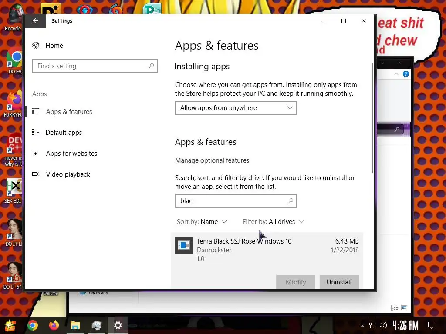Click the Danrockster publisher text
The image size is (446, 334).
214,250
